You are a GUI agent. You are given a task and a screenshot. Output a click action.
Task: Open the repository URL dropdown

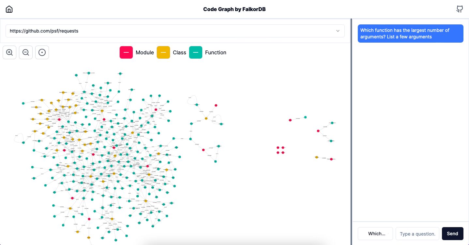pos(175,31)
